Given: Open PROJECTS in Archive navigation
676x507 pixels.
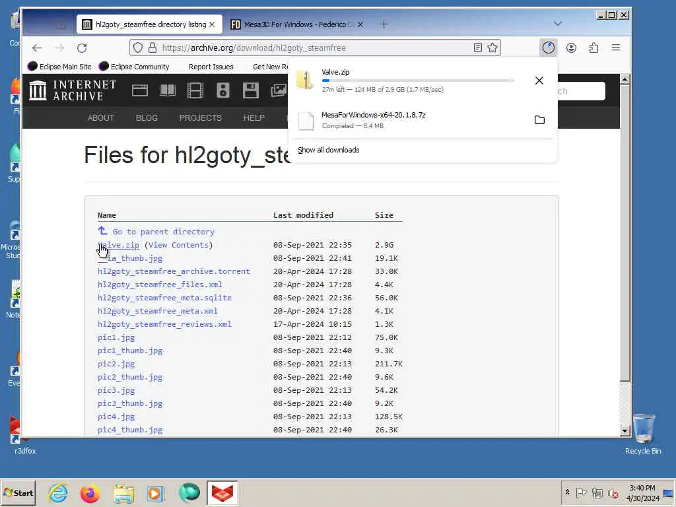Looking at the screenshot, I should point(201,118).
